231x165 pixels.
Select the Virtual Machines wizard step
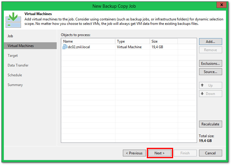21,46
